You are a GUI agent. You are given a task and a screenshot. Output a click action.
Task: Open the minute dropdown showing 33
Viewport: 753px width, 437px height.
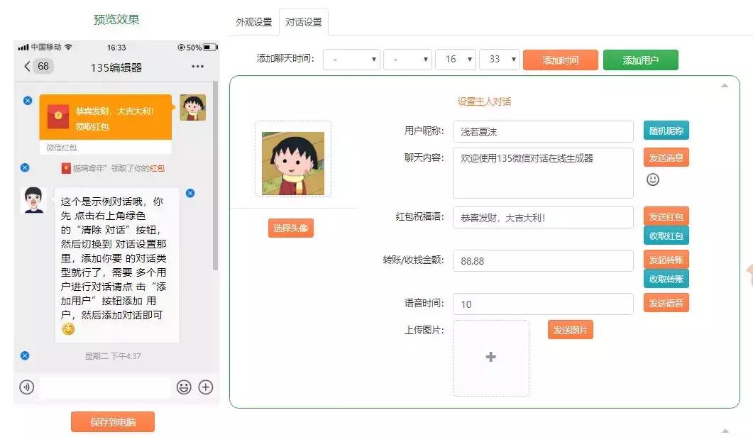pyautogui.click(x=500, y=60)
